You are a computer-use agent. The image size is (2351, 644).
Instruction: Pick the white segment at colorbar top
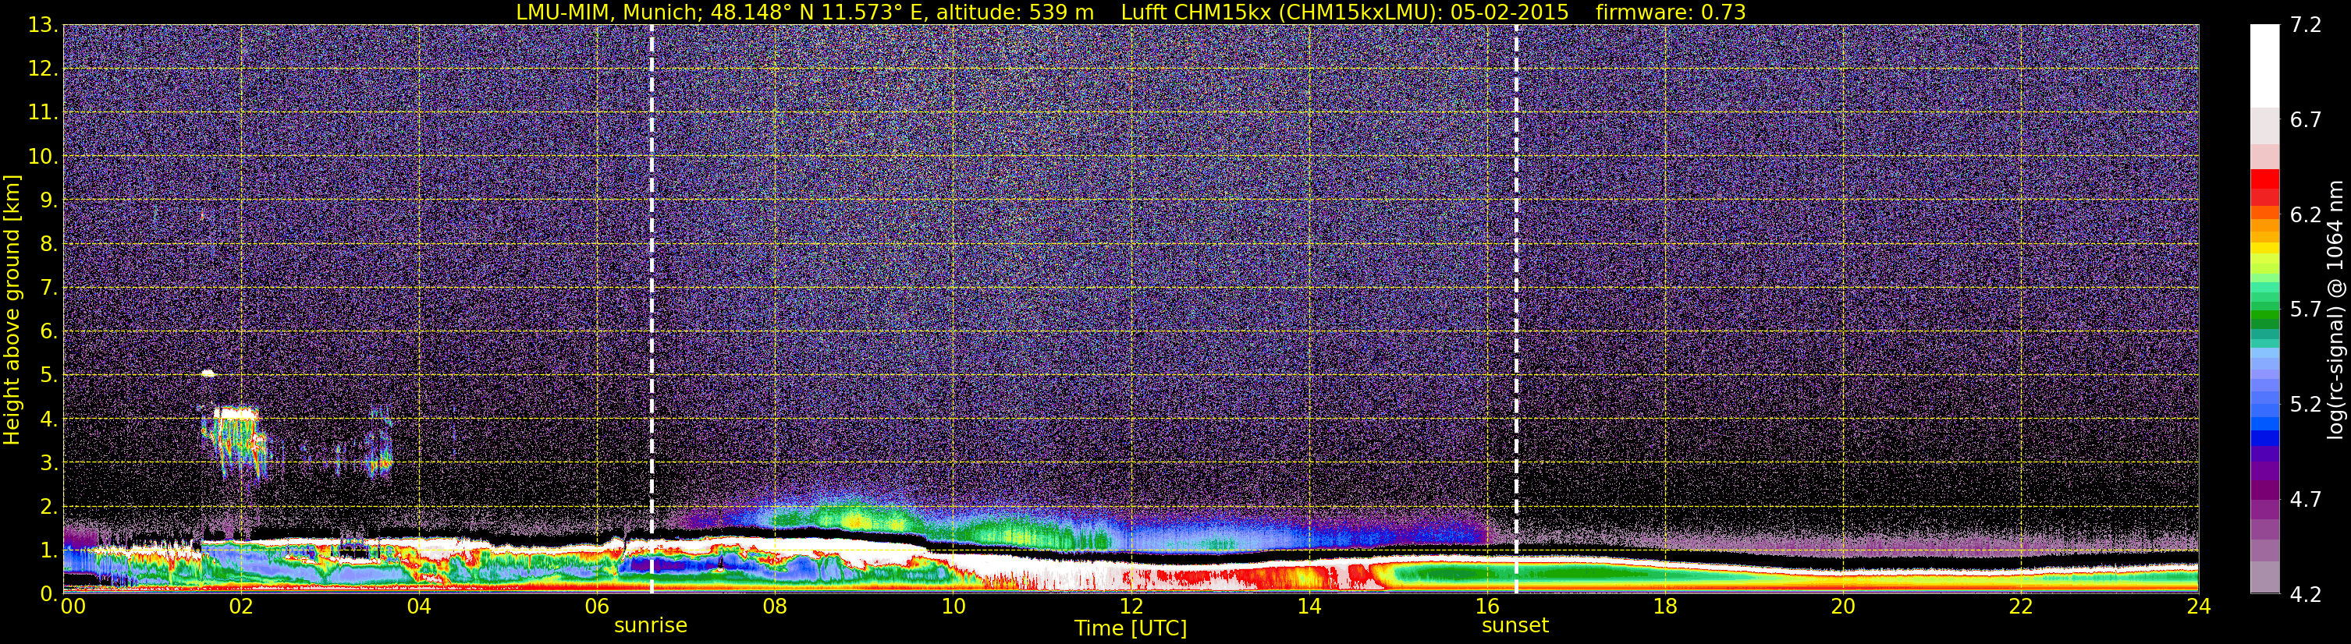click(2264, 65)
